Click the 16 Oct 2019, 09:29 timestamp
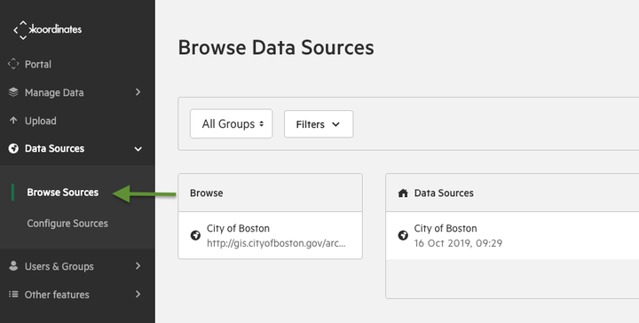The image size is (639, 323). [458, 243]
